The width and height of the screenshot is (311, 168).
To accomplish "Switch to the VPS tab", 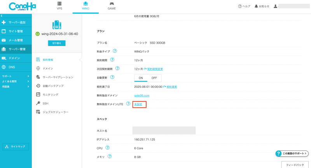I will (x=59, y=5).
